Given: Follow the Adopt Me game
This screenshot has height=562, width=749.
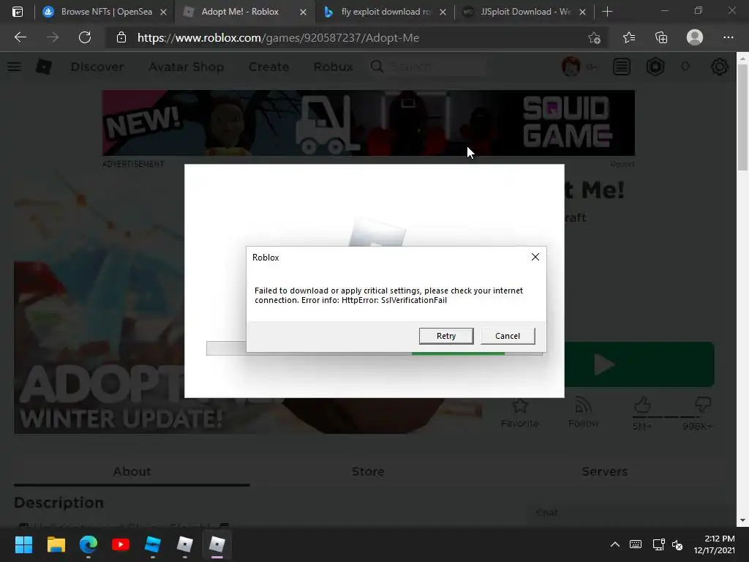Looking at the screenshot, I should 583,413.
